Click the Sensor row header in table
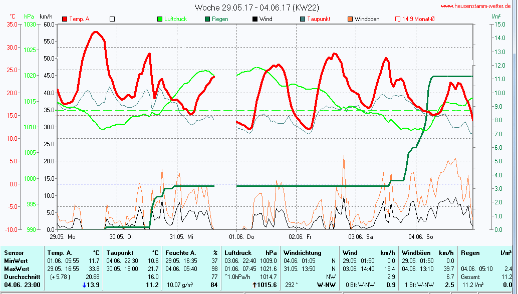The height and width of the screenshot is (294, 518). [x=14, y=253]
